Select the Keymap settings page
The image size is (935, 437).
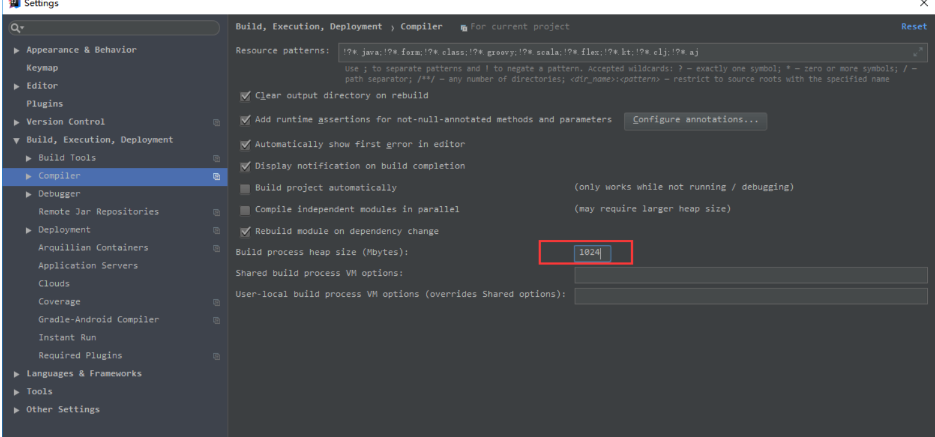click(x=42, y=68)
